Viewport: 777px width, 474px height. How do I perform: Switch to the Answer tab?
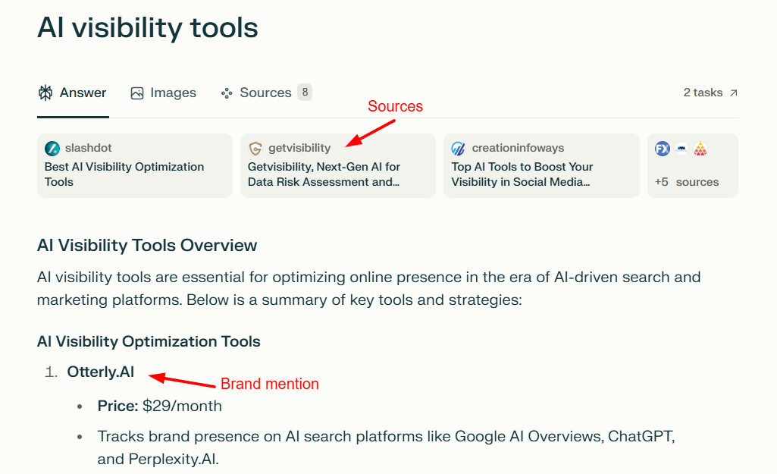point(83,93)
